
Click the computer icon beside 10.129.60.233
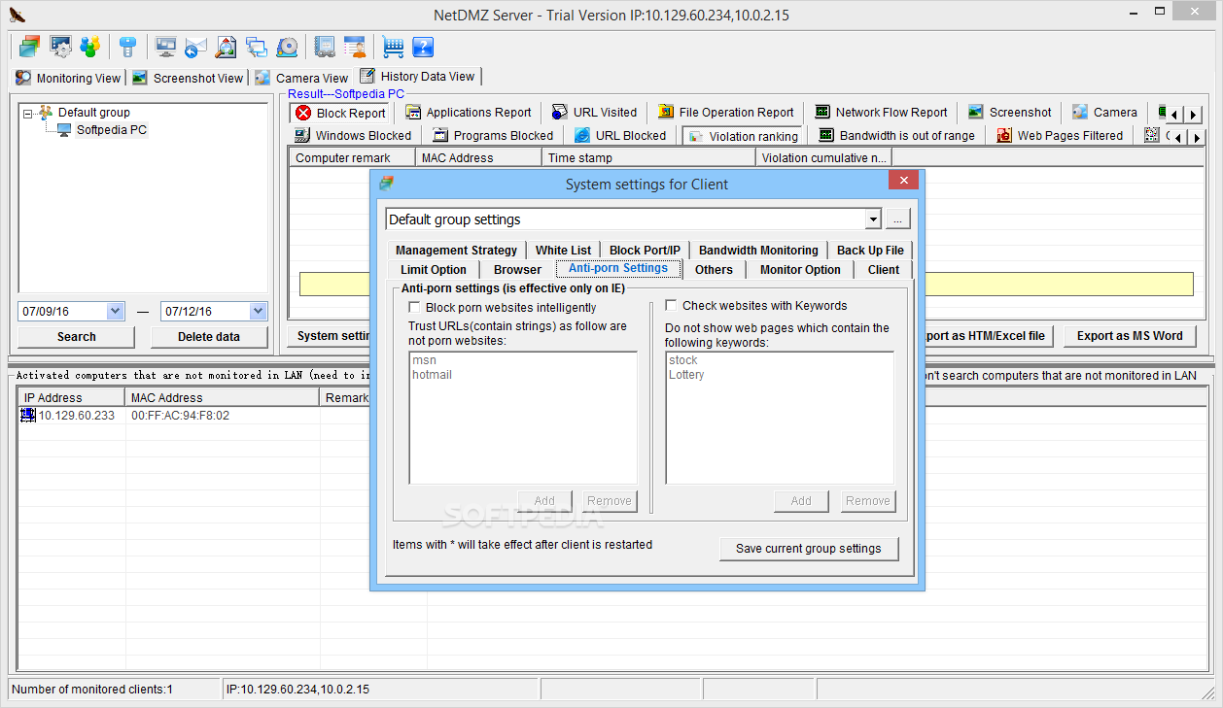click(28, 416)
